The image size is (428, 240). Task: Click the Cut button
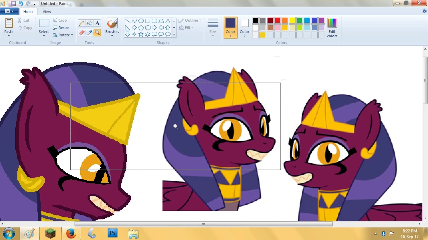[23, 20]
